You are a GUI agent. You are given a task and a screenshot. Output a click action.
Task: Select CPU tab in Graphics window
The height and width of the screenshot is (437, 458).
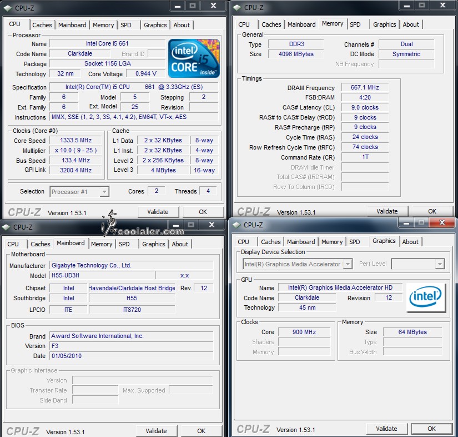243,242
